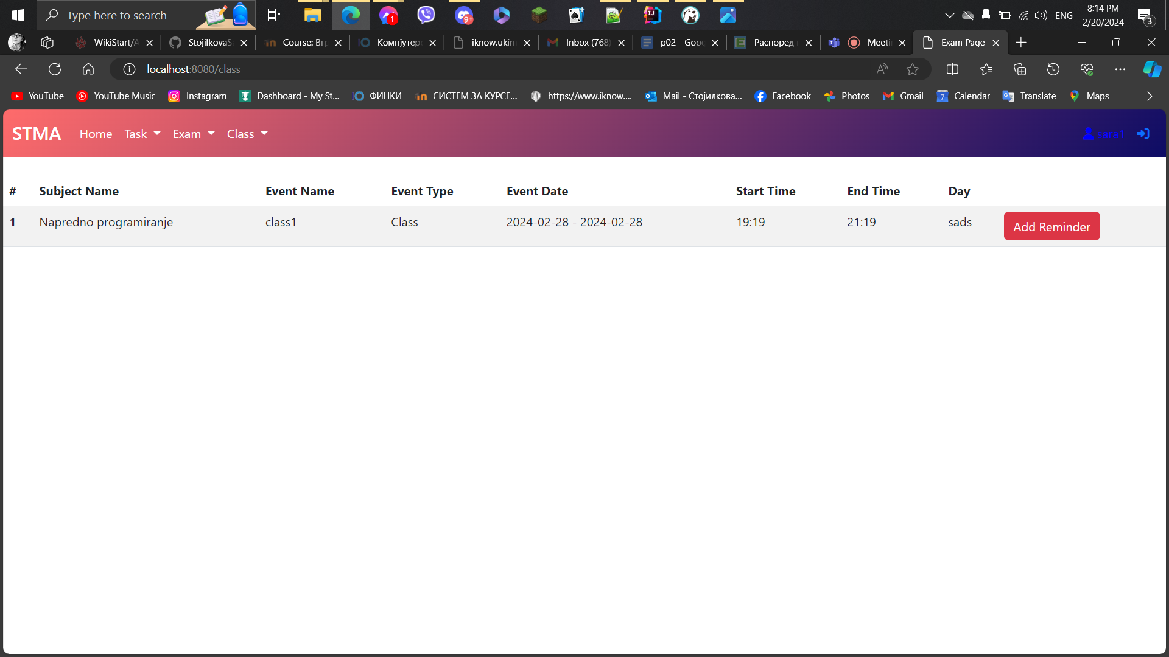The width and height of the screenshot is (1169, 657).
Task: Open Copilot sidebar icon
Action: point(1151,69)
